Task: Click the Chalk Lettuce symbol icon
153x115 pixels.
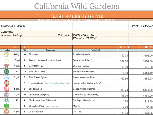Action: [7, 100]
